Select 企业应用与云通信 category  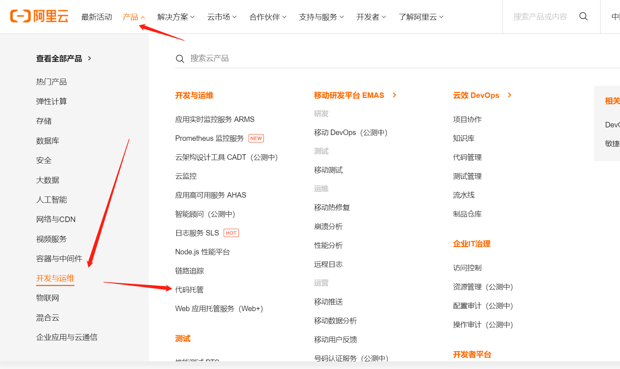(67, 337)
